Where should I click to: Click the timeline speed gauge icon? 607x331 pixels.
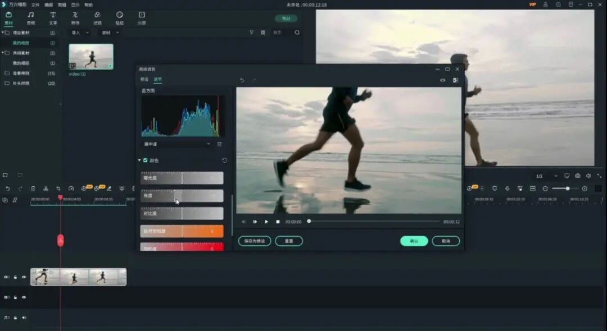[71, 189]
